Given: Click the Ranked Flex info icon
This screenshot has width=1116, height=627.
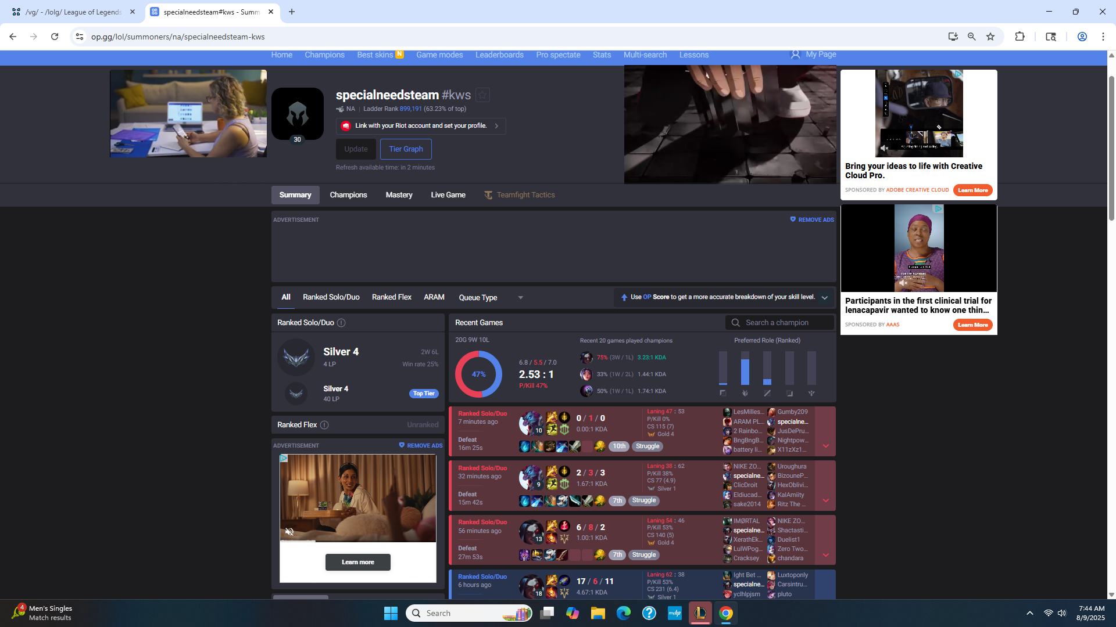Looking at the screenshot, I should pyautogui.click(x=325, y=425).
